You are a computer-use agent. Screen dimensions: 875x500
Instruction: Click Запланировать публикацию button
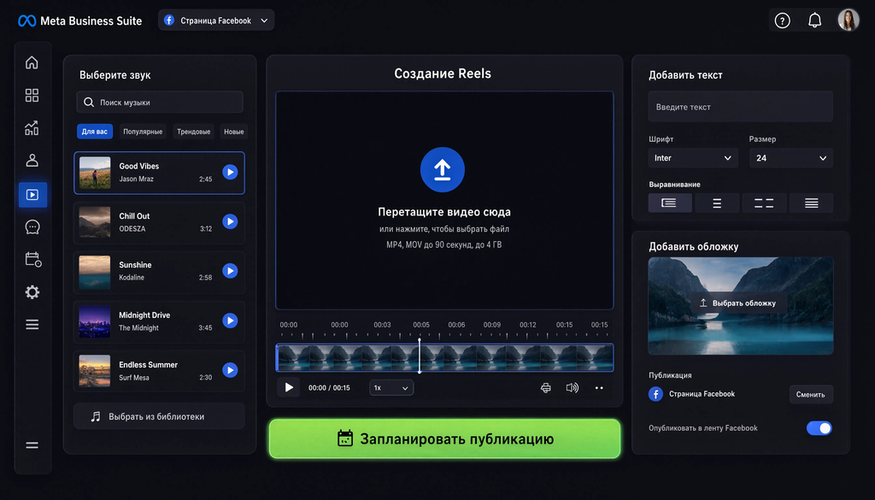click(x=444, y=439)
